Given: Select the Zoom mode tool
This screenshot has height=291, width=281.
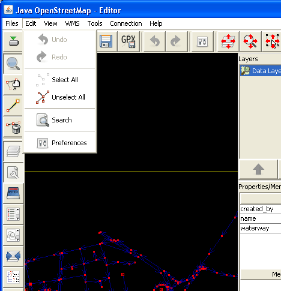Looking at the screenshot, I should tap(13, 64).
